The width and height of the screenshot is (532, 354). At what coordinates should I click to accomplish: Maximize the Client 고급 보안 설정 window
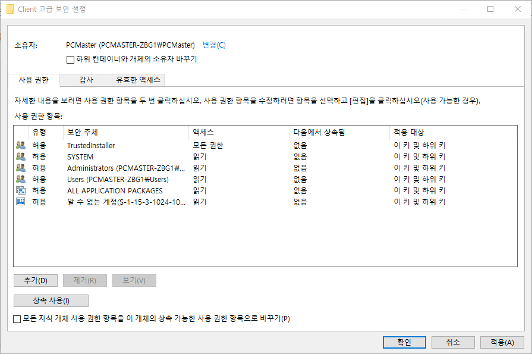pyautogui.click(x=490, y=9)
